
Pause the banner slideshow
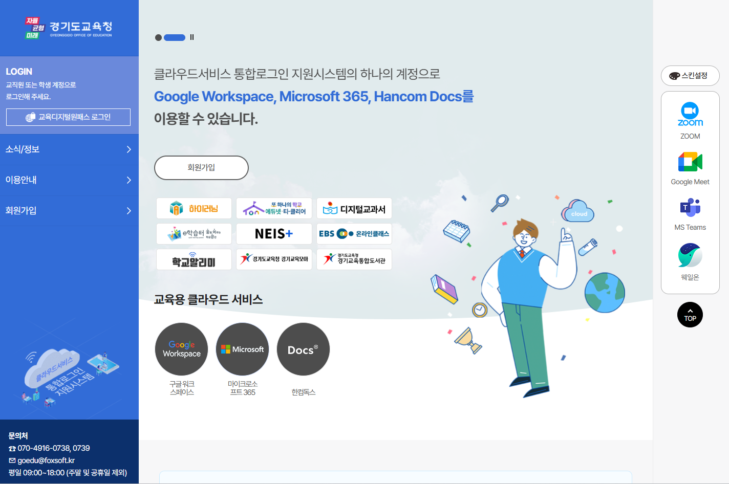pyautogui.click(x=192, y=37)
